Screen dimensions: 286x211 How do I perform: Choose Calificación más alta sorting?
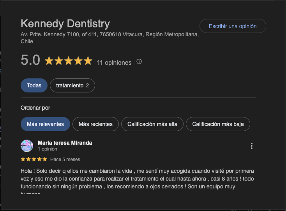pos(152,124)
